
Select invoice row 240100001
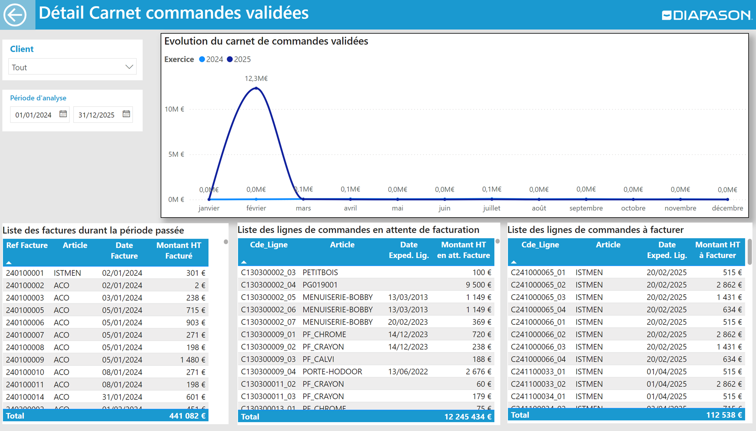25,273
